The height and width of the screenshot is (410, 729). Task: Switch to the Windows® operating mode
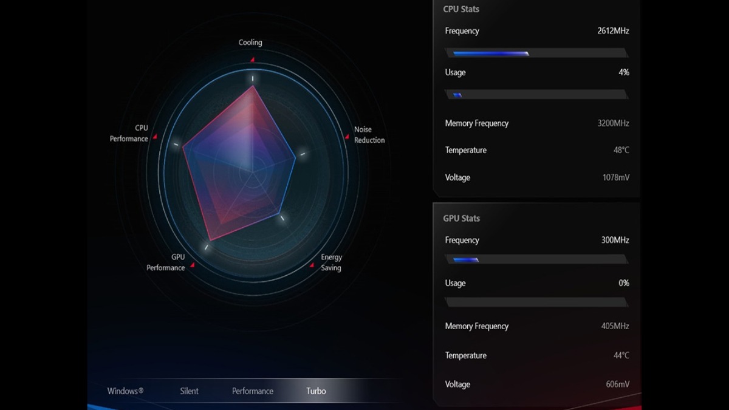[125, 391]
